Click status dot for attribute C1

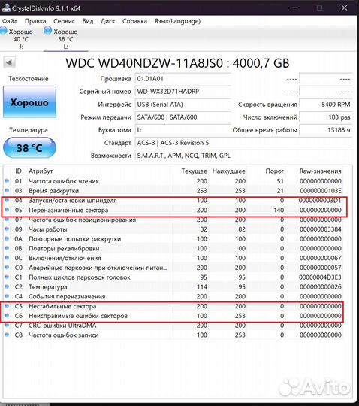pyautogui.click(x=7, y=277)
